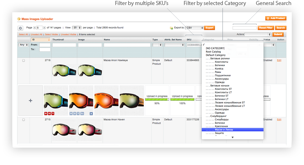The image size is (304, 165).
Task: Click Image column filter input field
Action: [90, 45]
